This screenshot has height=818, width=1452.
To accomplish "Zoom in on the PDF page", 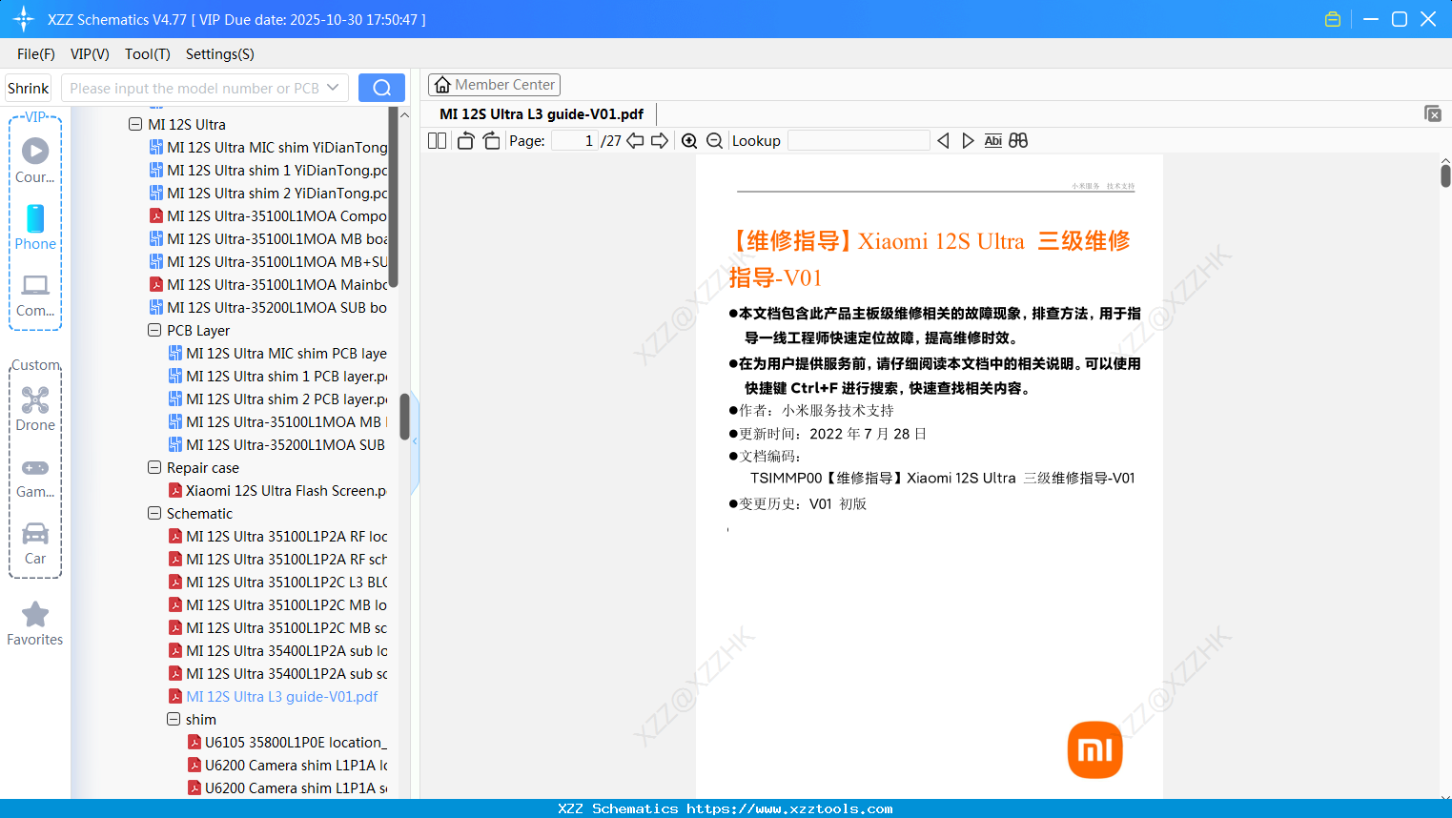I will pyautogui.click(x=689, y=140).
